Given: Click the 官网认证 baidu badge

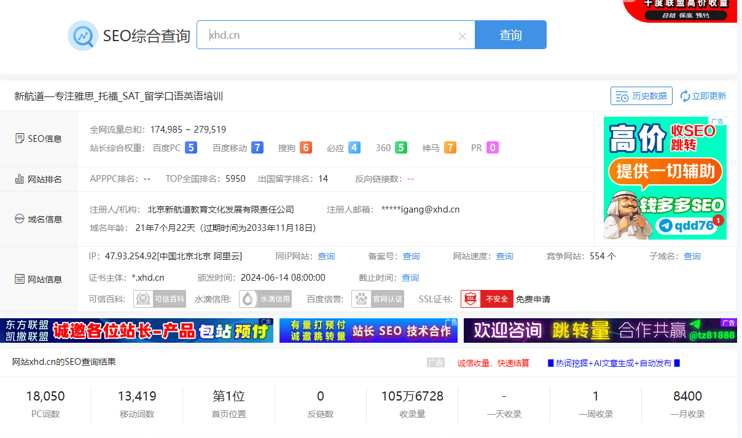Looking at the screenshot, I should click(378, 299).
